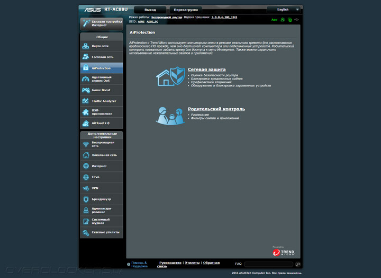Open the Firewall (Брандмауэр) shield icon
381x278 pixels.
(86, 199)
